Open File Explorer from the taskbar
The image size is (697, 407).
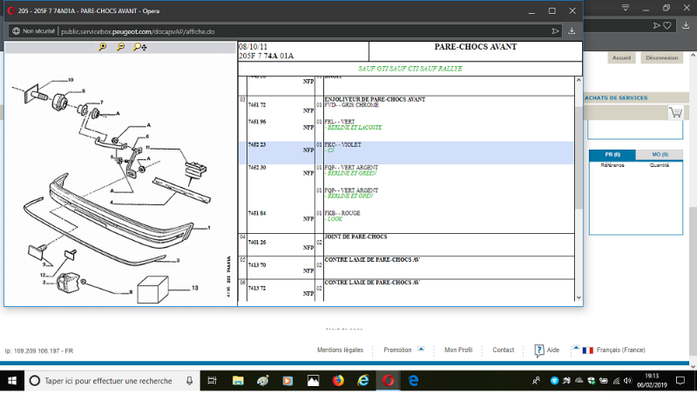(238, 381)
